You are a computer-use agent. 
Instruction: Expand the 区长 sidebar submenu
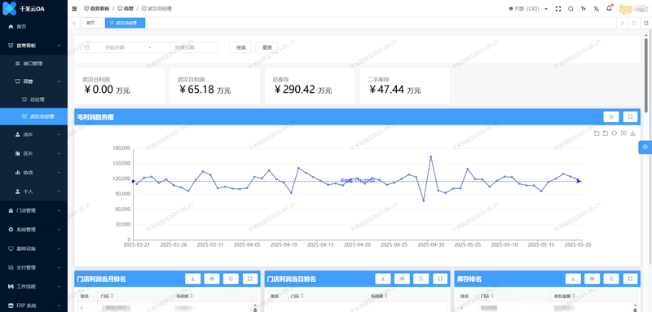[33, 154]
